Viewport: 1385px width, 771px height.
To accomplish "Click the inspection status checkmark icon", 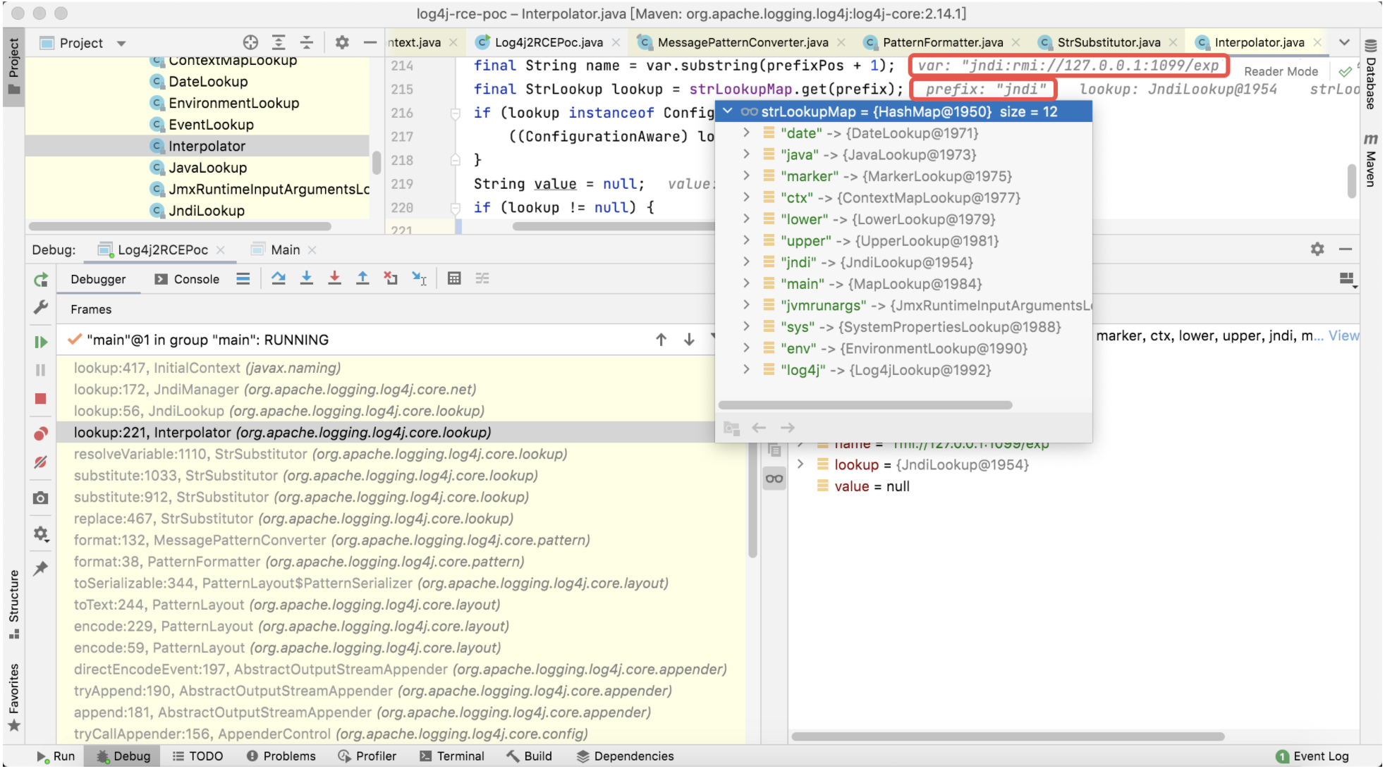I will [1346, 71].
